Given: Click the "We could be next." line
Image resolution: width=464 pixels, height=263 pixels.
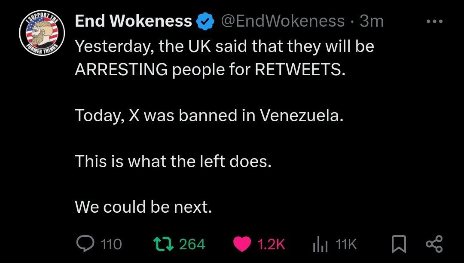Looking at the screenshot, I should coord(143,207).
